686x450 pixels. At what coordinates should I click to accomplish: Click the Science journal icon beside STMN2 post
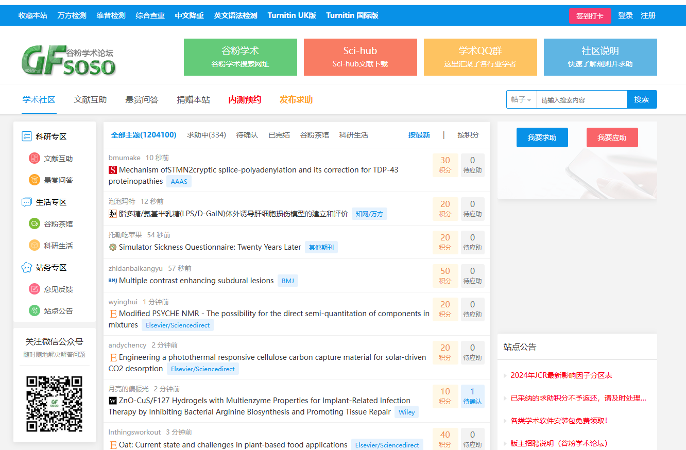[113, 170]
